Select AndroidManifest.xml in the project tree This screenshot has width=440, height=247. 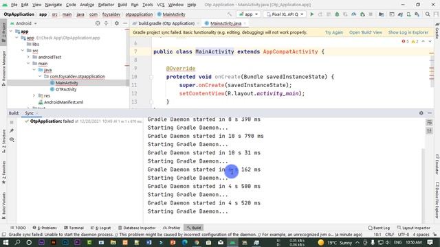pos(63,102)
